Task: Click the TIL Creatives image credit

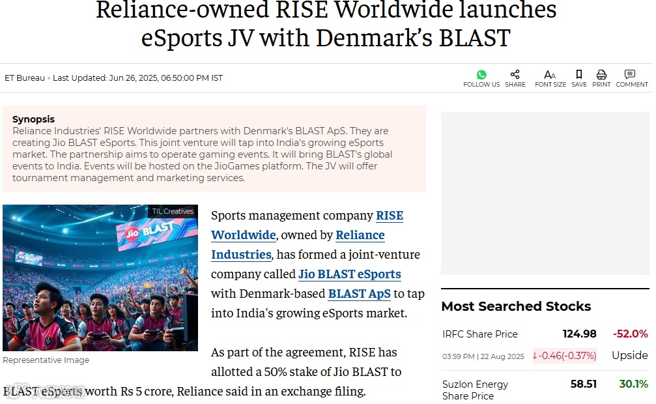Action: 173,211
